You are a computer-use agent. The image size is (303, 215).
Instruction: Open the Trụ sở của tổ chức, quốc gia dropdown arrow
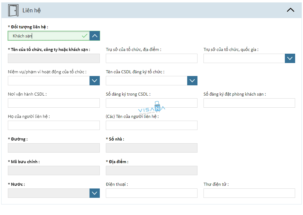tap(290, 58)
